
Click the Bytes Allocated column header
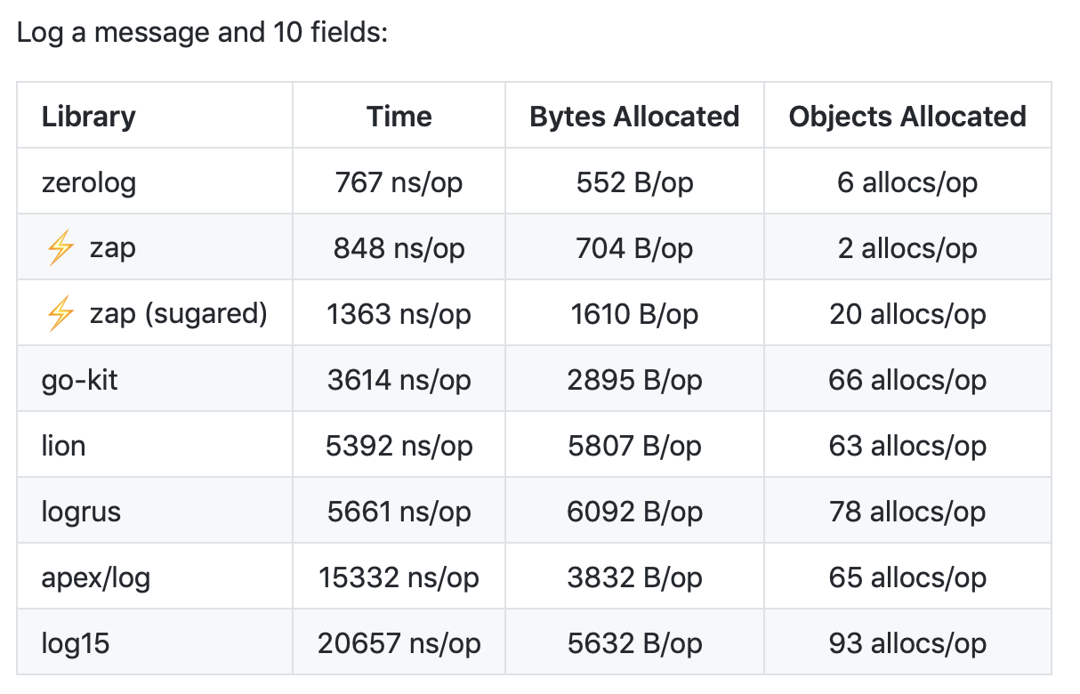coord(634,117)
